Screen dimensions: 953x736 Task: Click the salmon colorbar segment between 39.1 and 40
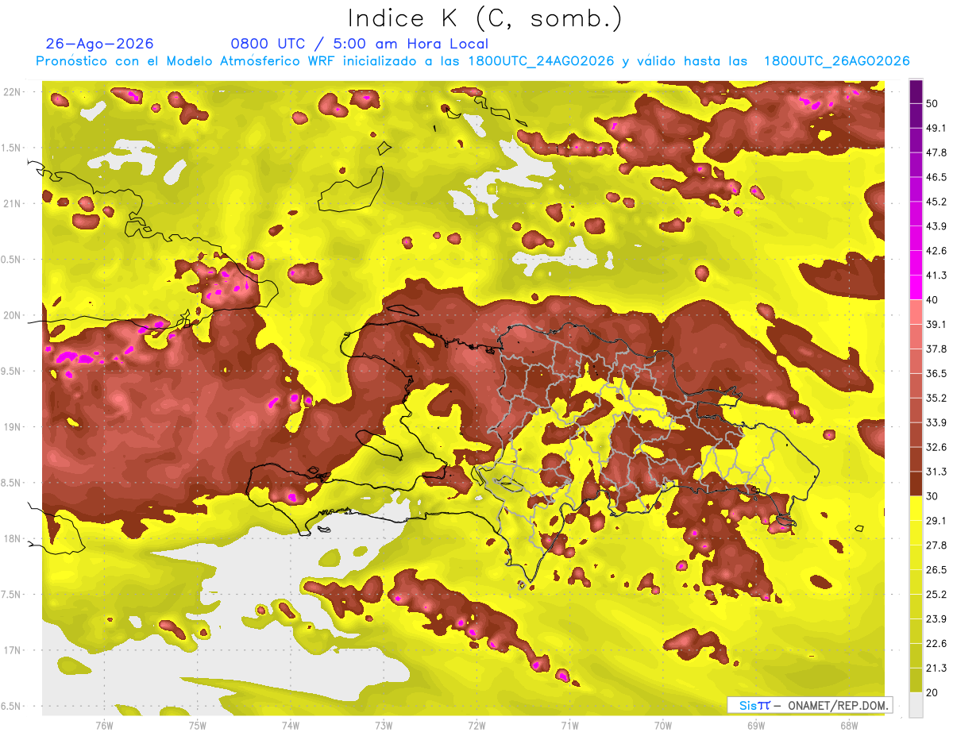coord(916,312)
